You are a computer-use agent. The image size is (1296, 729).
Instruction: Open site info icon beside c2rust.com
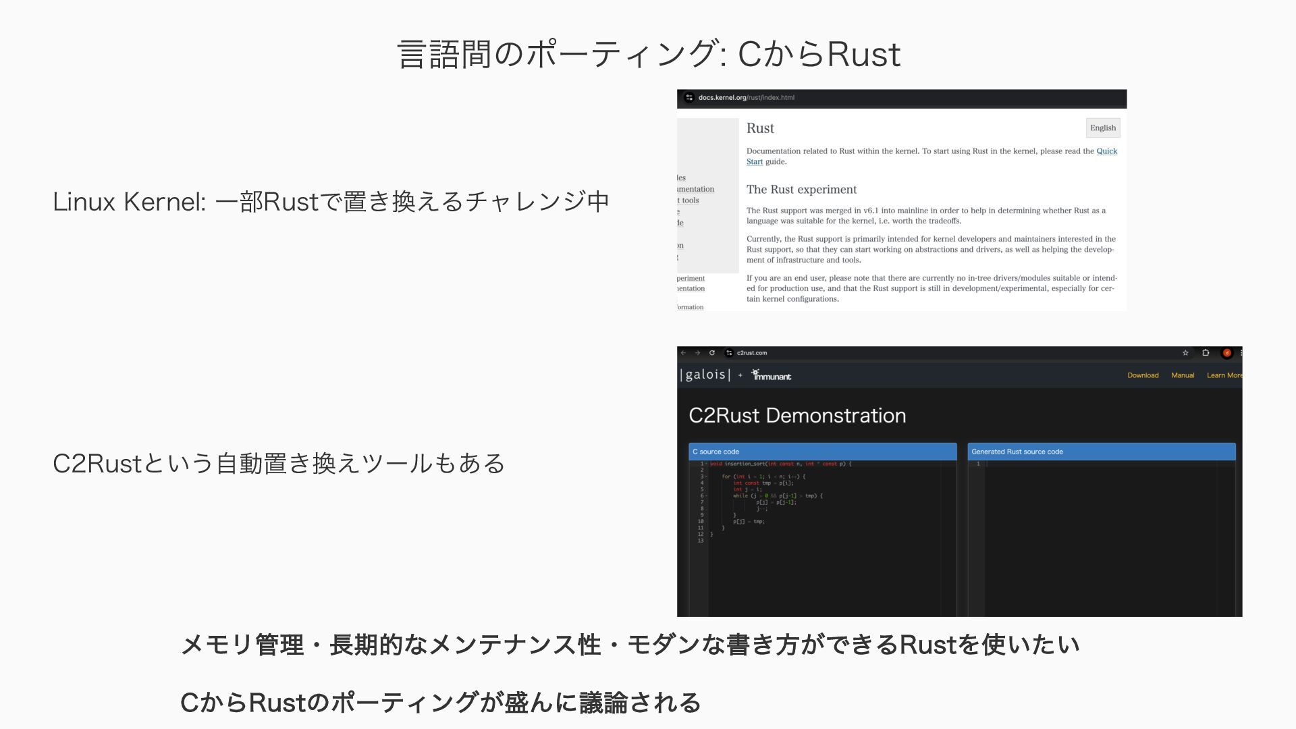pos(729,353)
